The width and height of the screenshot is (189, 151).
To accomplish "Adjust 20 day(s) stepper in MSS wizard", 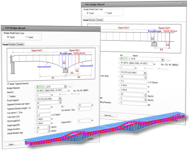I will [146, 95].
